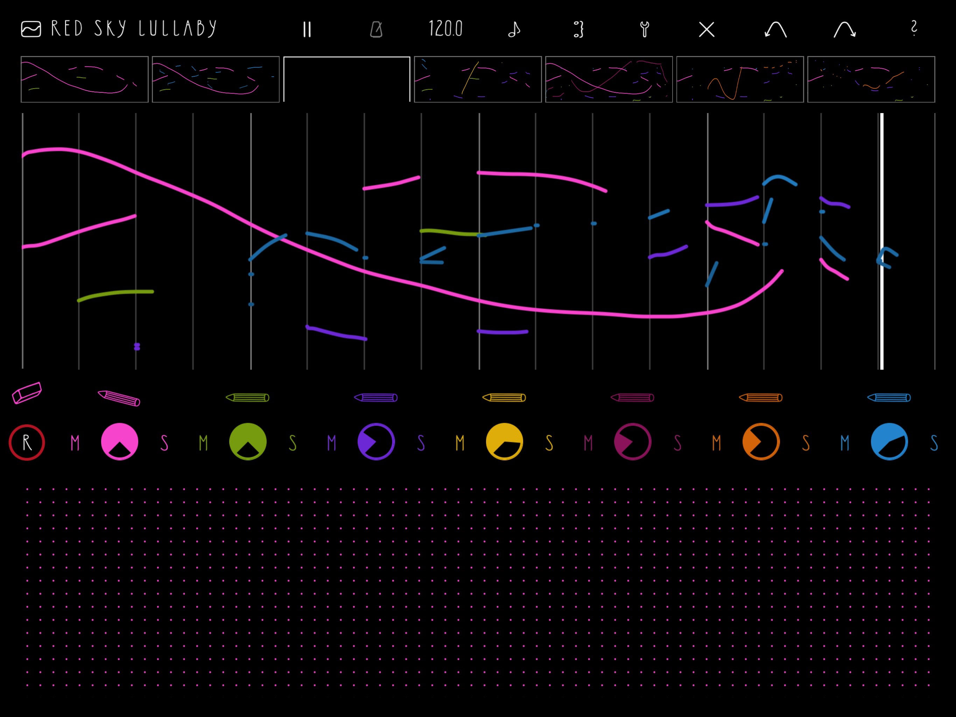956x717 pixels.
Task: Tap the pink dotted play surface
Action: [x=478, y=587]
